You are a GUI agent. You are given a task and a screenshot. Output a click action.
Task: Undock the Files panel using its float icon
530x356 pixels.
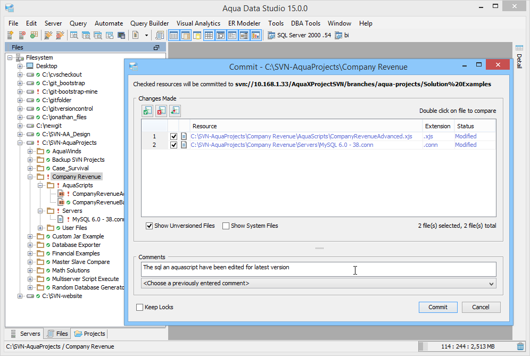156,48
